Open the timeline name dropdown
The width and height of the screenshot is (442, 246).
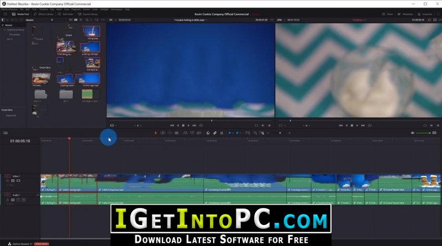(360, 20)
